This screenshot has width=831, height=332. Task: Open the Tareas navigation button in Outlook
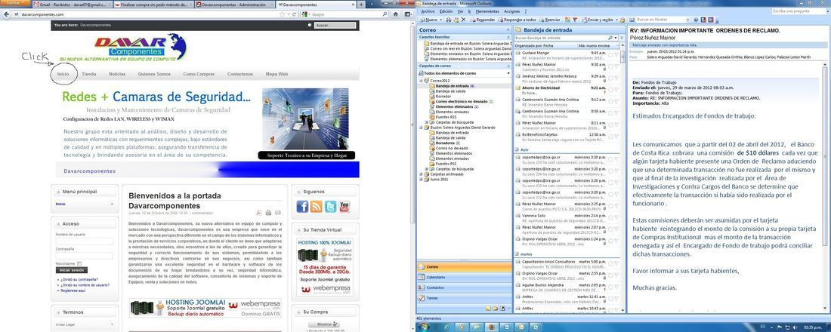pos(465,297)
